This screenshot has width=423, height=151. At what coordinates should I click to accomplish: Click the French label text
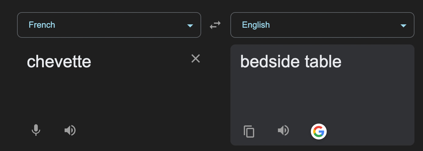(42, 25)
